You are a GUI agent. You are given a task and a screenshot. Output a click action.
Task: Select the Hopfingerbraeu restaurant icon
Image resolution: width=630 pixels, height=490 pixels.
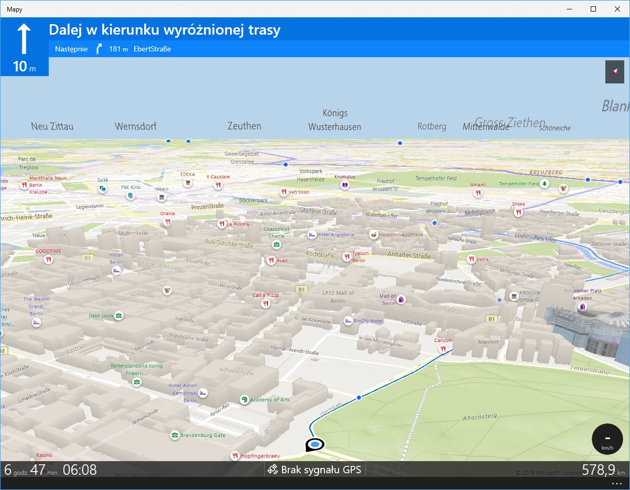pos(235,456)
